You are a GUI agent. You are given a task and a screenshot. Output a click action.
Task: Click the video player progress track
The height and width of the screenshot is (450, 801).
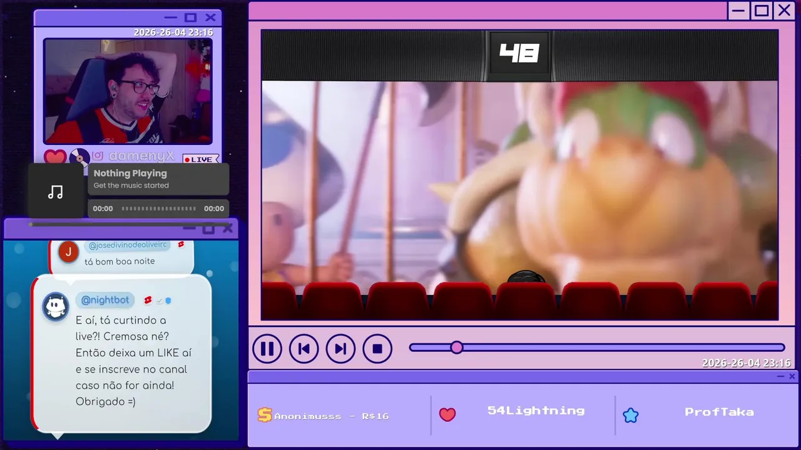tap(597, 347)
